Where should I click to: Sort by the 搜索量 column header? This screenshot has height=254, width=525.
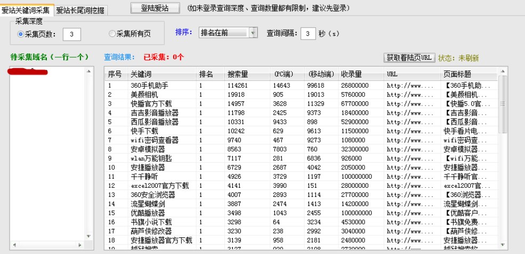coord(247,74)
